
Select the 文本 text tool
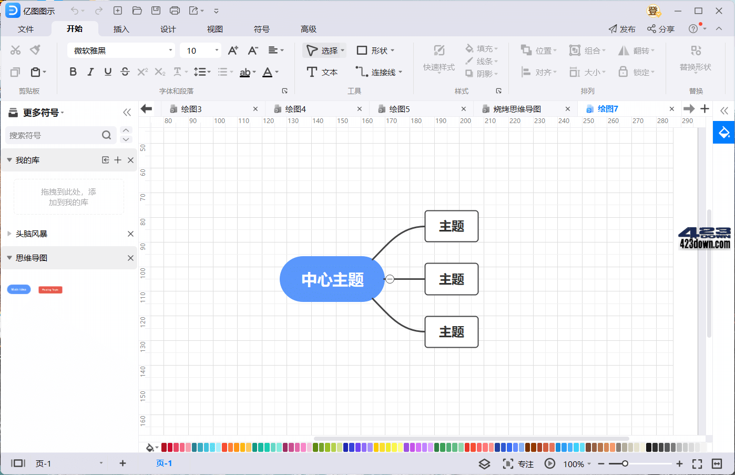[x=322, y=72]
